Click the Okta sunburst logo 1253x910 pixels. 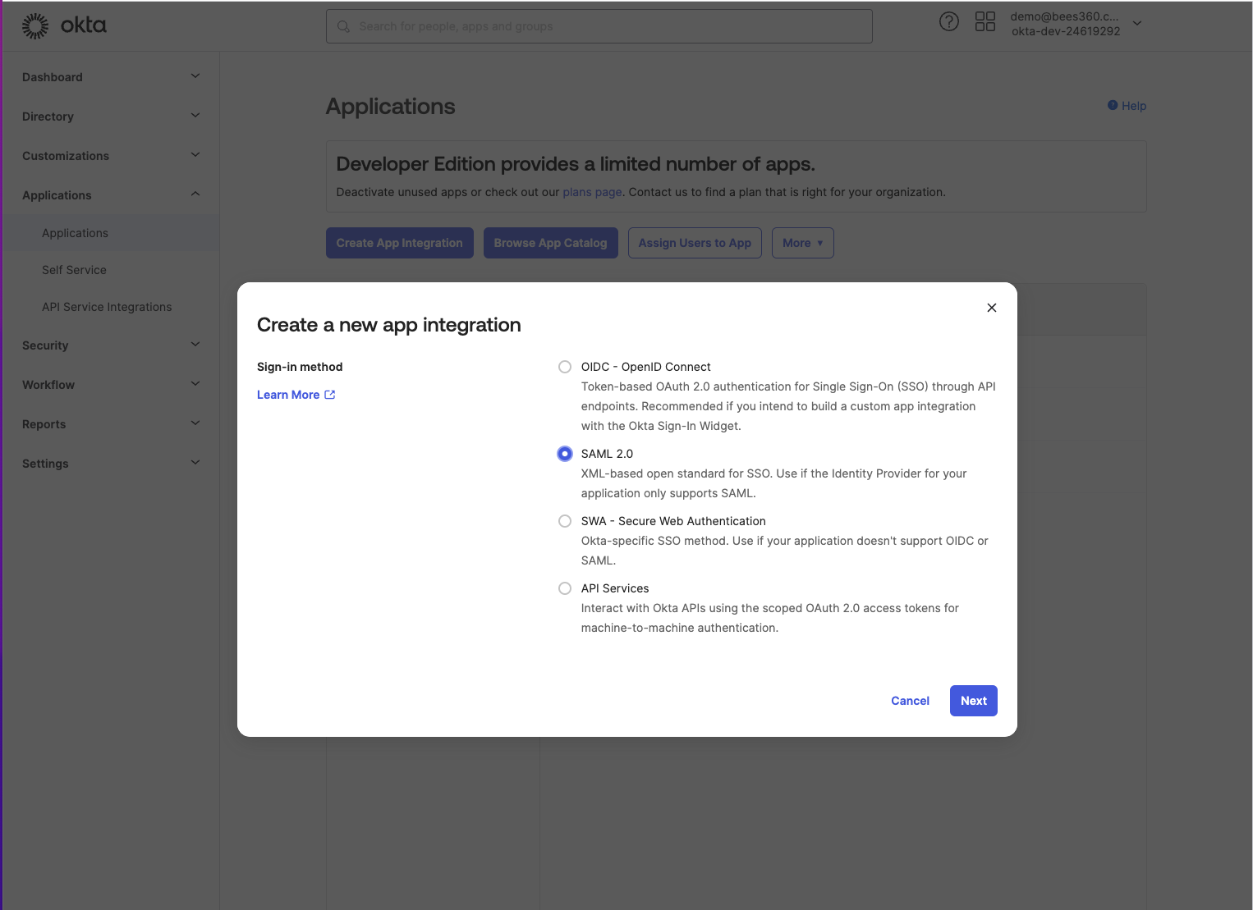pos(35,26)
